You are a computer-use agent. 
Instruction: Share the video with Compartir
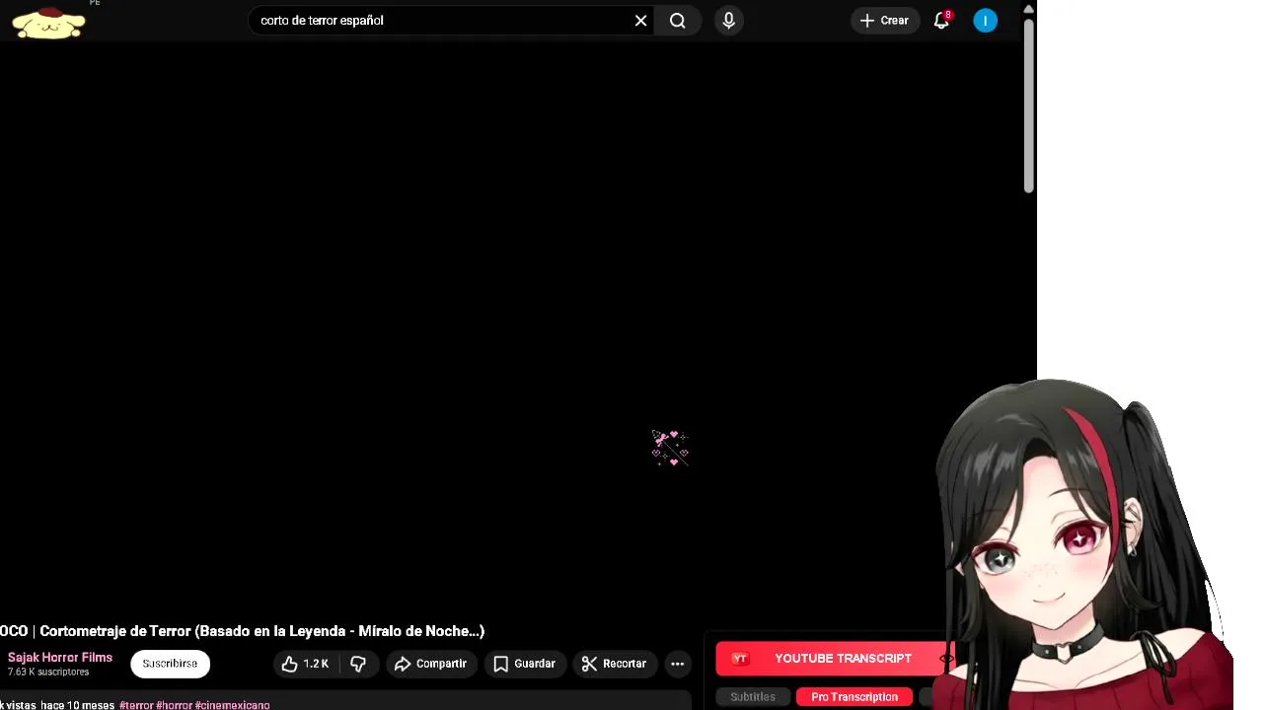pos(430,664)
